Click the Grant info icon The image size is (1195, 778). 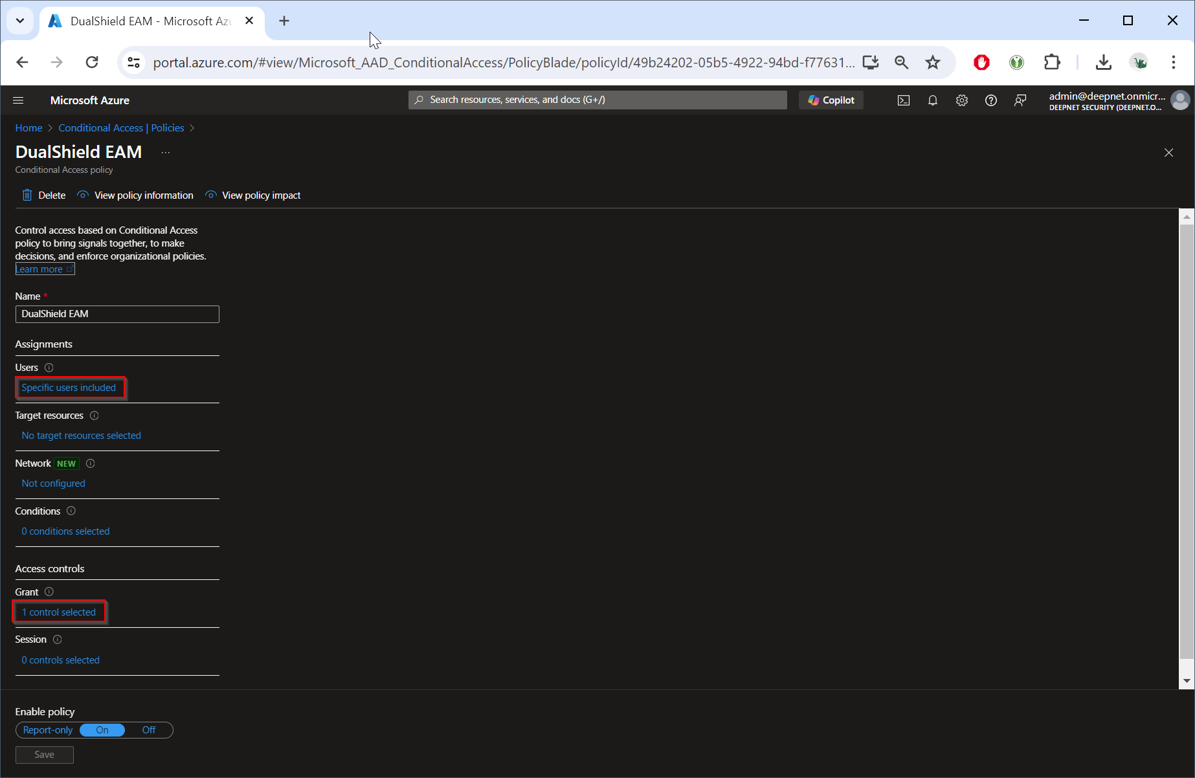coord(49,592)
